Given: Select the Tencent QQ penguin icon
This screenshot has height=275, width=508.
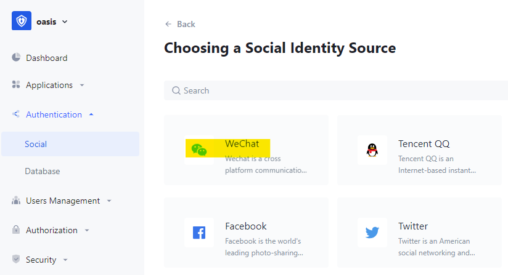Looking at the screenshot, I should (372, 150).
